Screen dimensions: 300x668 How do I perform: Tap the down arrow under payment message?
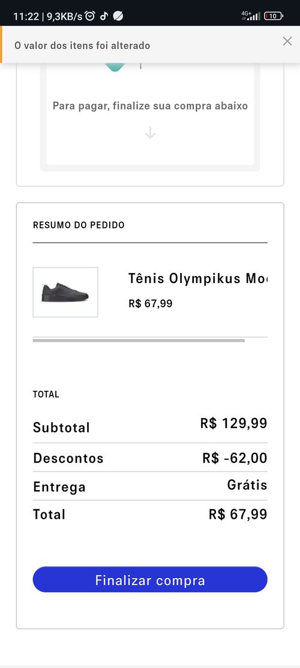tap(150, 133)
